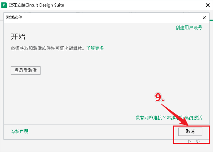Click the 开始 heading text
The width and height of the screenshot is (213, 152).
click(x=18, y=36)
